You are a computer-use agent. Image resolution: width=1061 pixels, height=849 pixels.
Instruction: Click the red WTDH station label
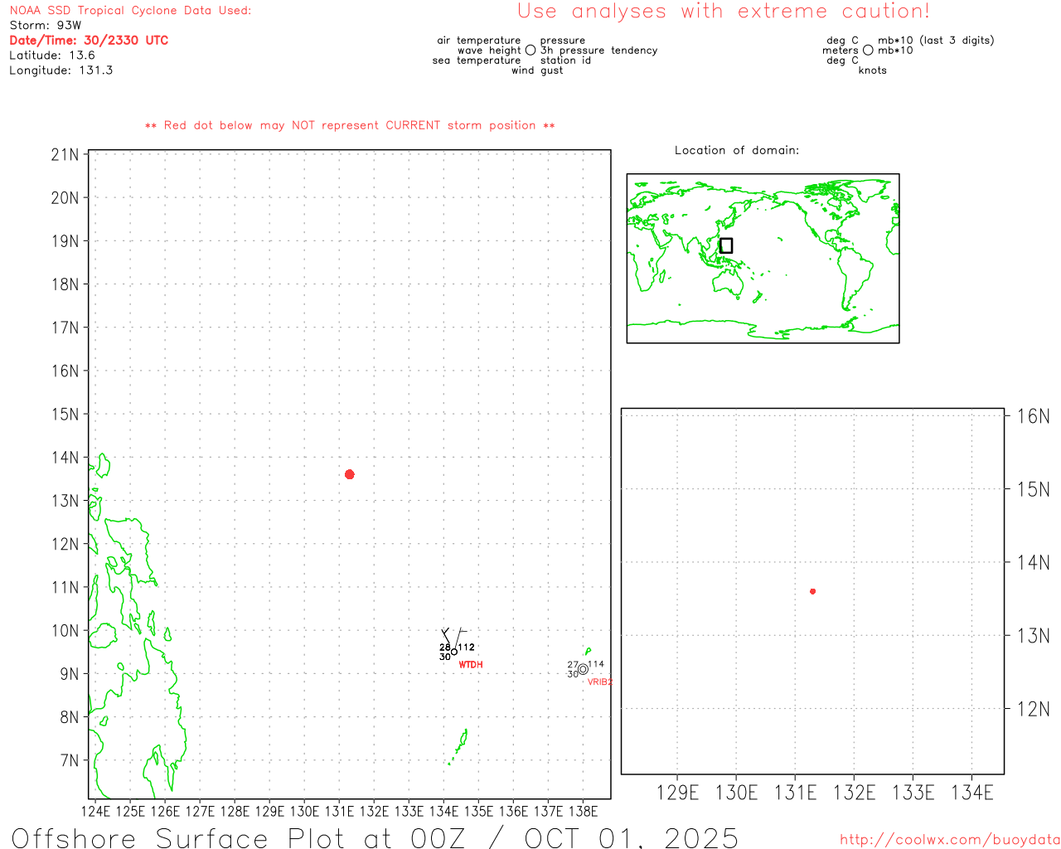point(470,665)
